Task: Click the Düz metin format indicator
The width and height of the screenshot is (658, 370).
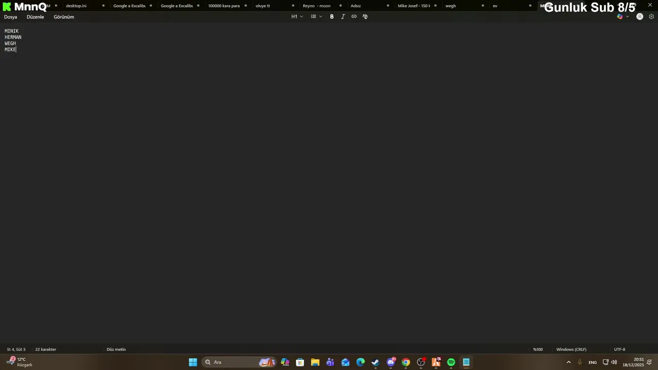Action: (116, 349)
